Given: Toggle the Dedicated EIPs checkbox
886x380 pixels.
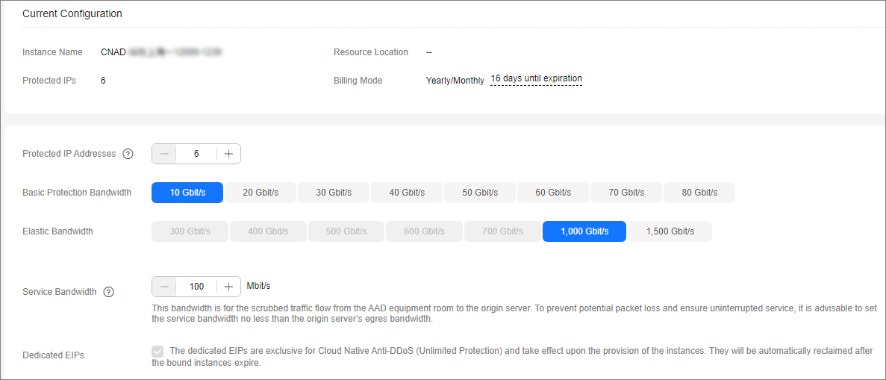Looking at the screenshot, I should pos(157,351).
